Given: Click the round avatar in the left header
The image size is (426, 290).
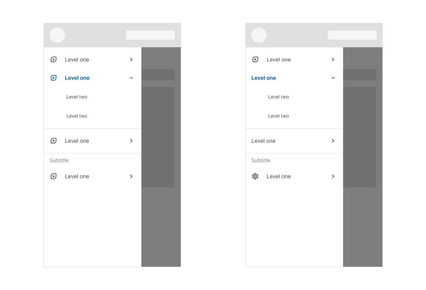Looking at the screenshot, I should pos(57,35).
